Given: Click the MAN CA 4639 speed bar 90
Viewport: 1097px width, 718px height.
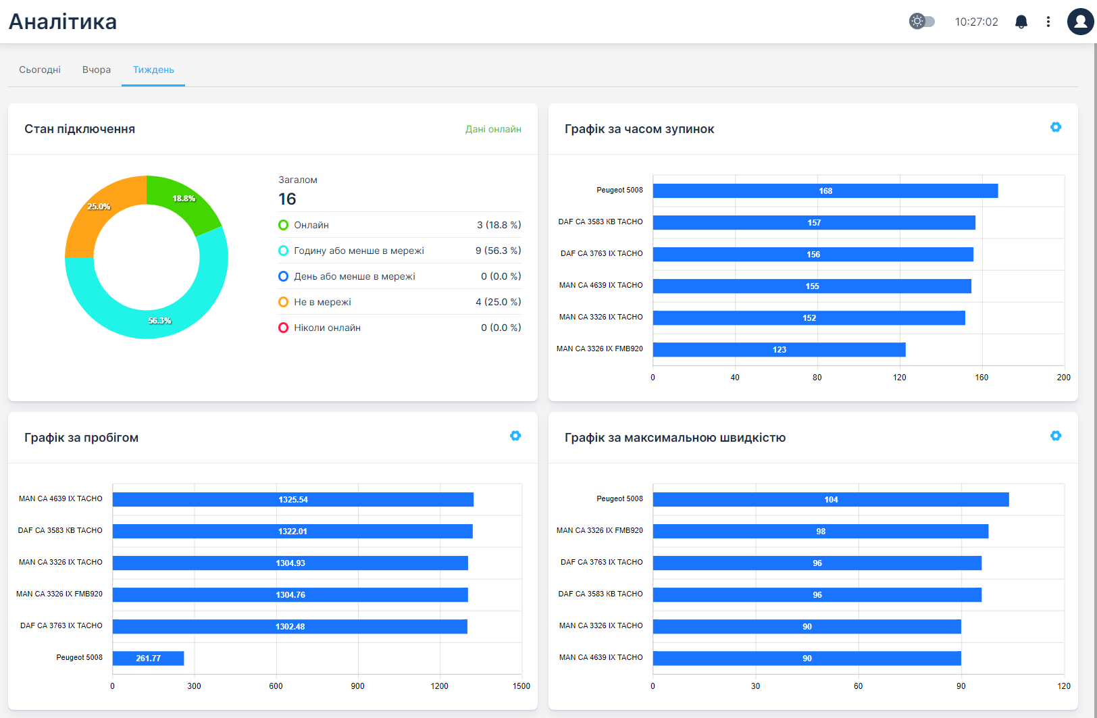Looking at the screenshot, I should click(x=807, y=659).
